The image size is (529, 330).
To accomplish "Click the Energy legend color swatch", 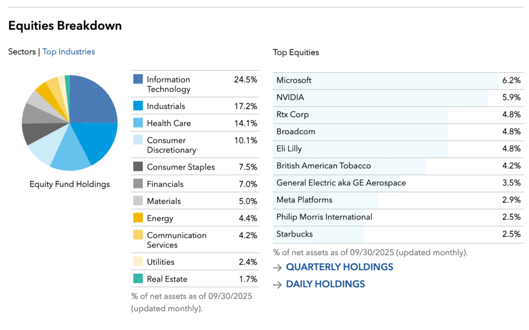I will point(138,218).
